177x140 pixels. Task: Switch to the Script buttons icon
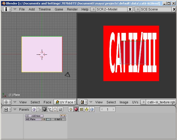pyautogui.click(x=39, y=109)
